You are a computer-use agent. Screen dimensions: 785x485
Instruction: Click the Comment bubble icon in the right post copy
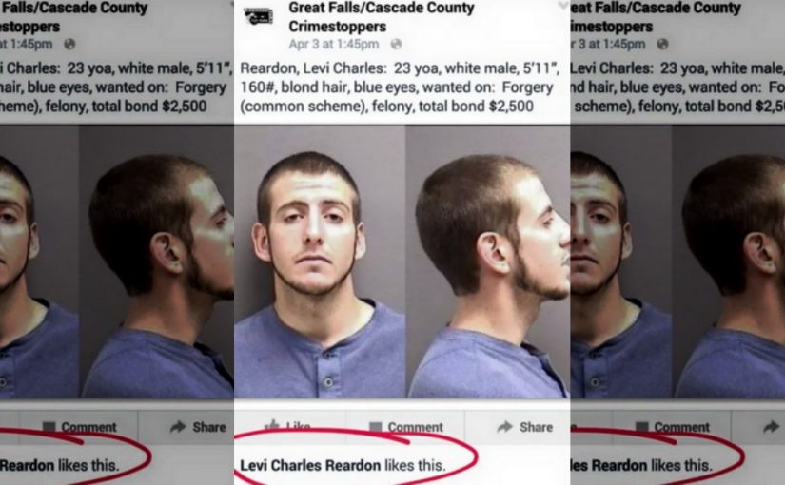pyautogui.click(x=642, y=427)
